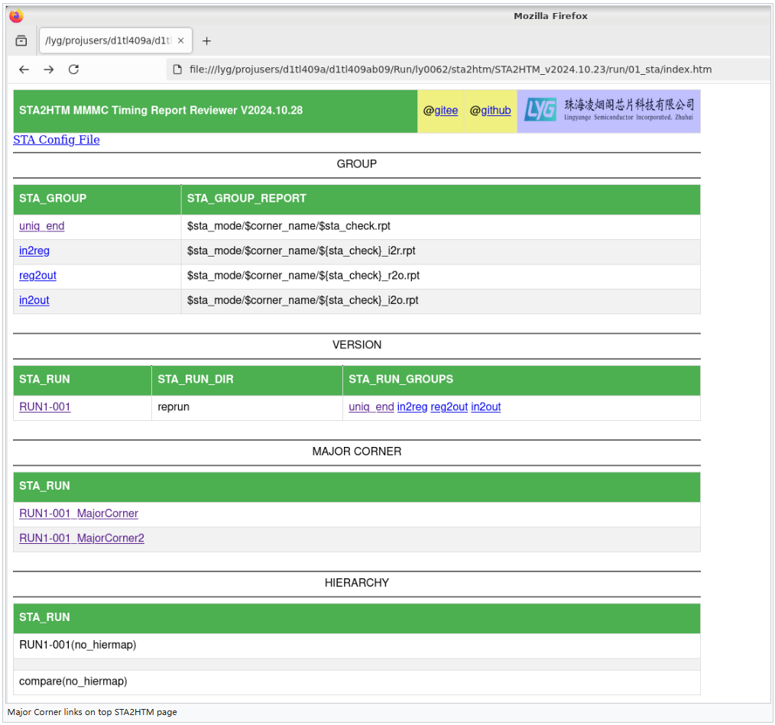Select the open browser tab
The image size is (775, 725).
click(x=107, y=41)
